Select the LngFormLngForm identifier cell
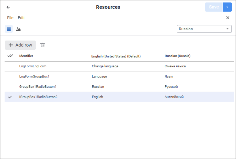 (33, 66)
